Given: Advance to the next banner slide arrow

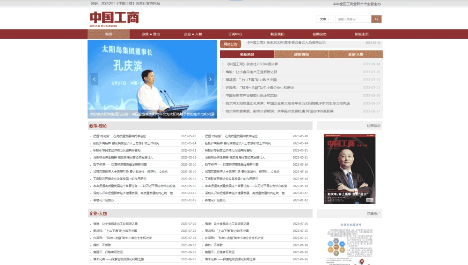Looking at the screenshot, I should click(210, 79).
